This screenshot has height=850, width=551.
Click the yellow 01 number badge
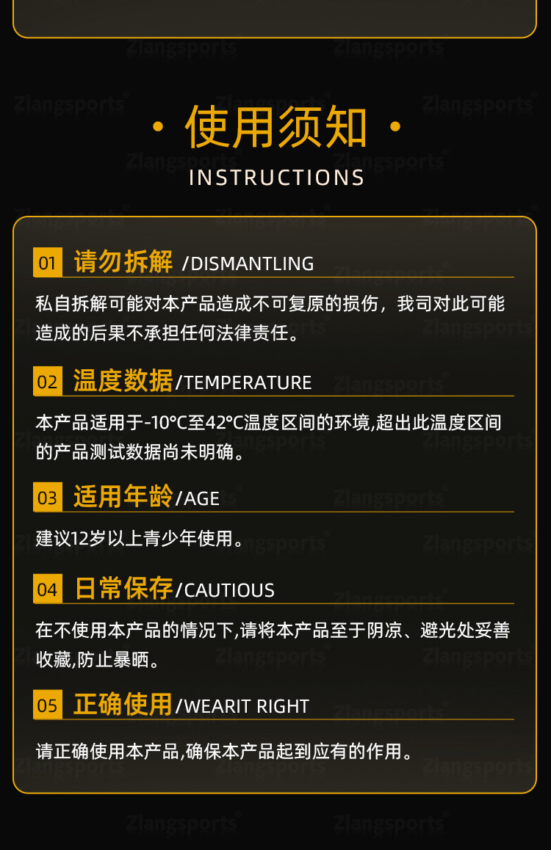[48, 262]
